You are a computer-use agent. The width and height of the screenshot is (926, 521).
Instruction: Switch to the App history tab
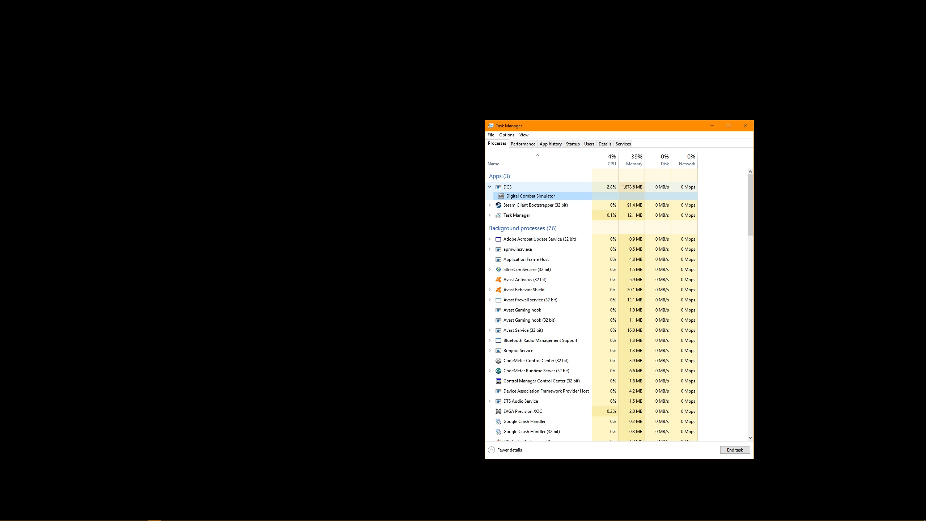[x=551, y=144]
